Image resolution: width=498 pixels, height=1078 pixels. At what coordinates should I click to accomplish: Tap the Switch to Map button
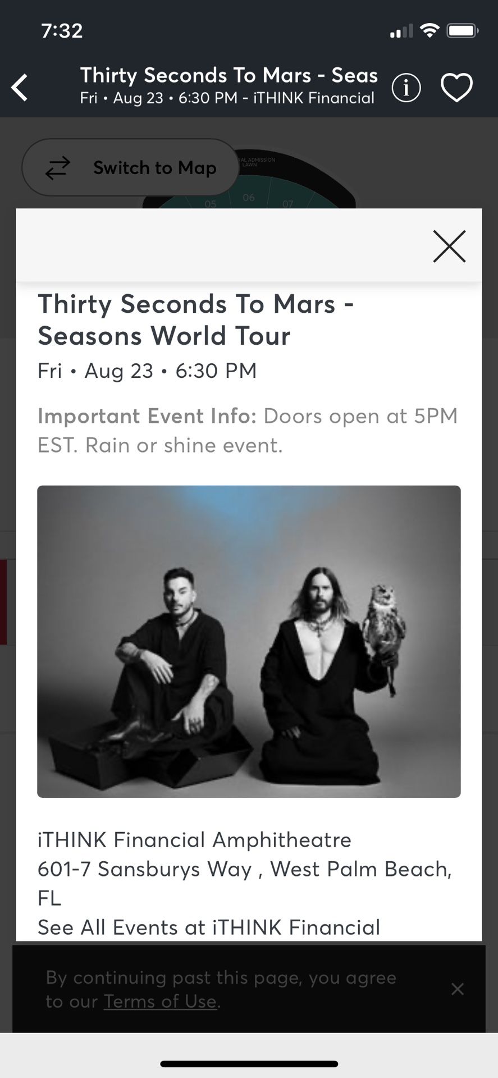click(130, 167)
